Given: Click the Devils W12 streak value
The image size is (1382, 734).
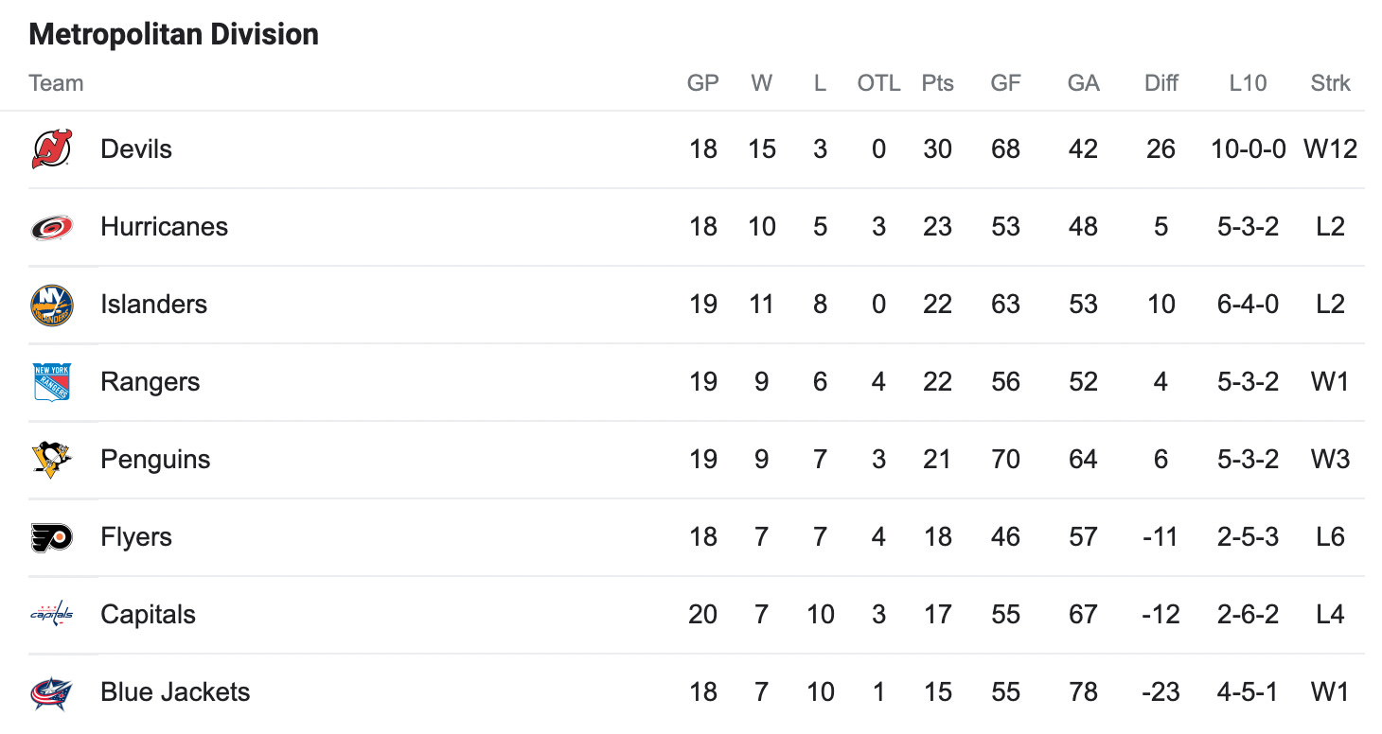Looking at the screenshot, I should (x=1330, y=149).
